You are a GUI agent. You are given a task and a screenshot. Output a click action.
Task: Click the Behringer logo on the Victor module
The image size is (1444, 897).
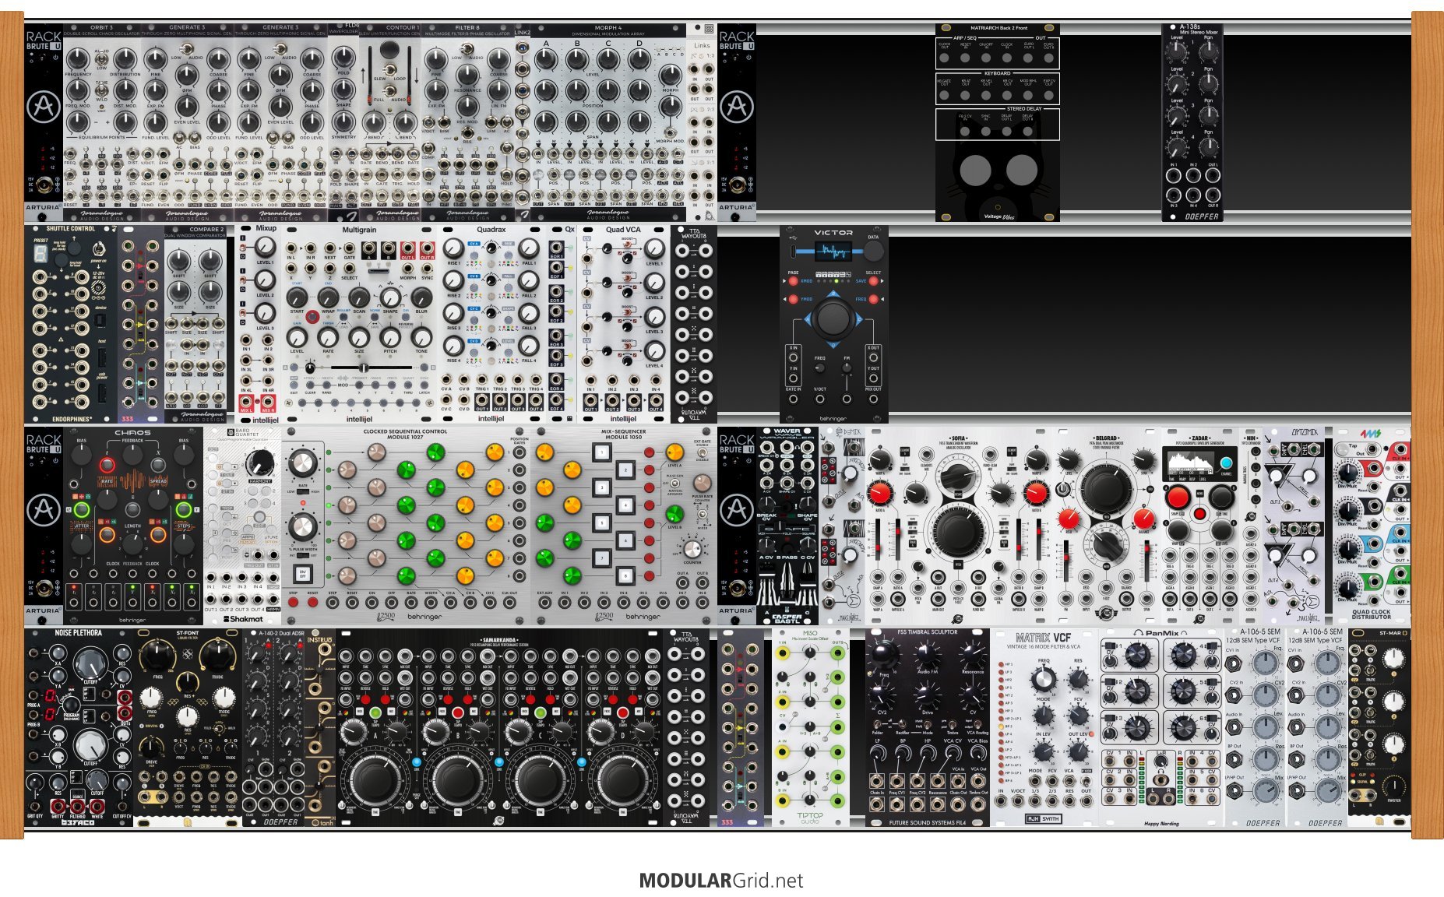(x=833, y=418)
